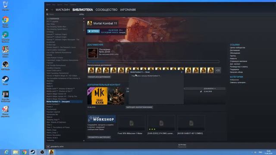Open ЗАГРУЗКИ in the bottom bar

[182, 146]
